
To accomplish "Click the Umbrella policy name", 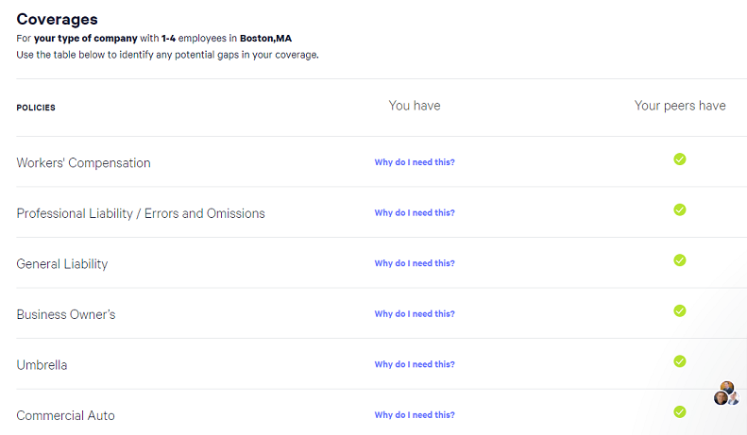I will tap(42, 365).
